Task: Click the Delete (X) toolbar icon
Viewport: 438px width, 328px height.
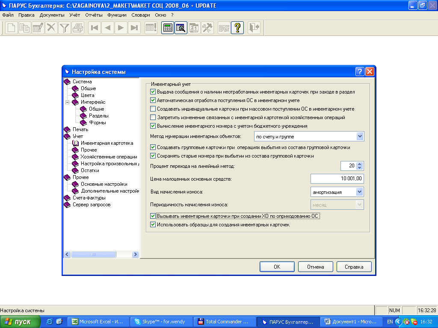Action: [51, 28]
